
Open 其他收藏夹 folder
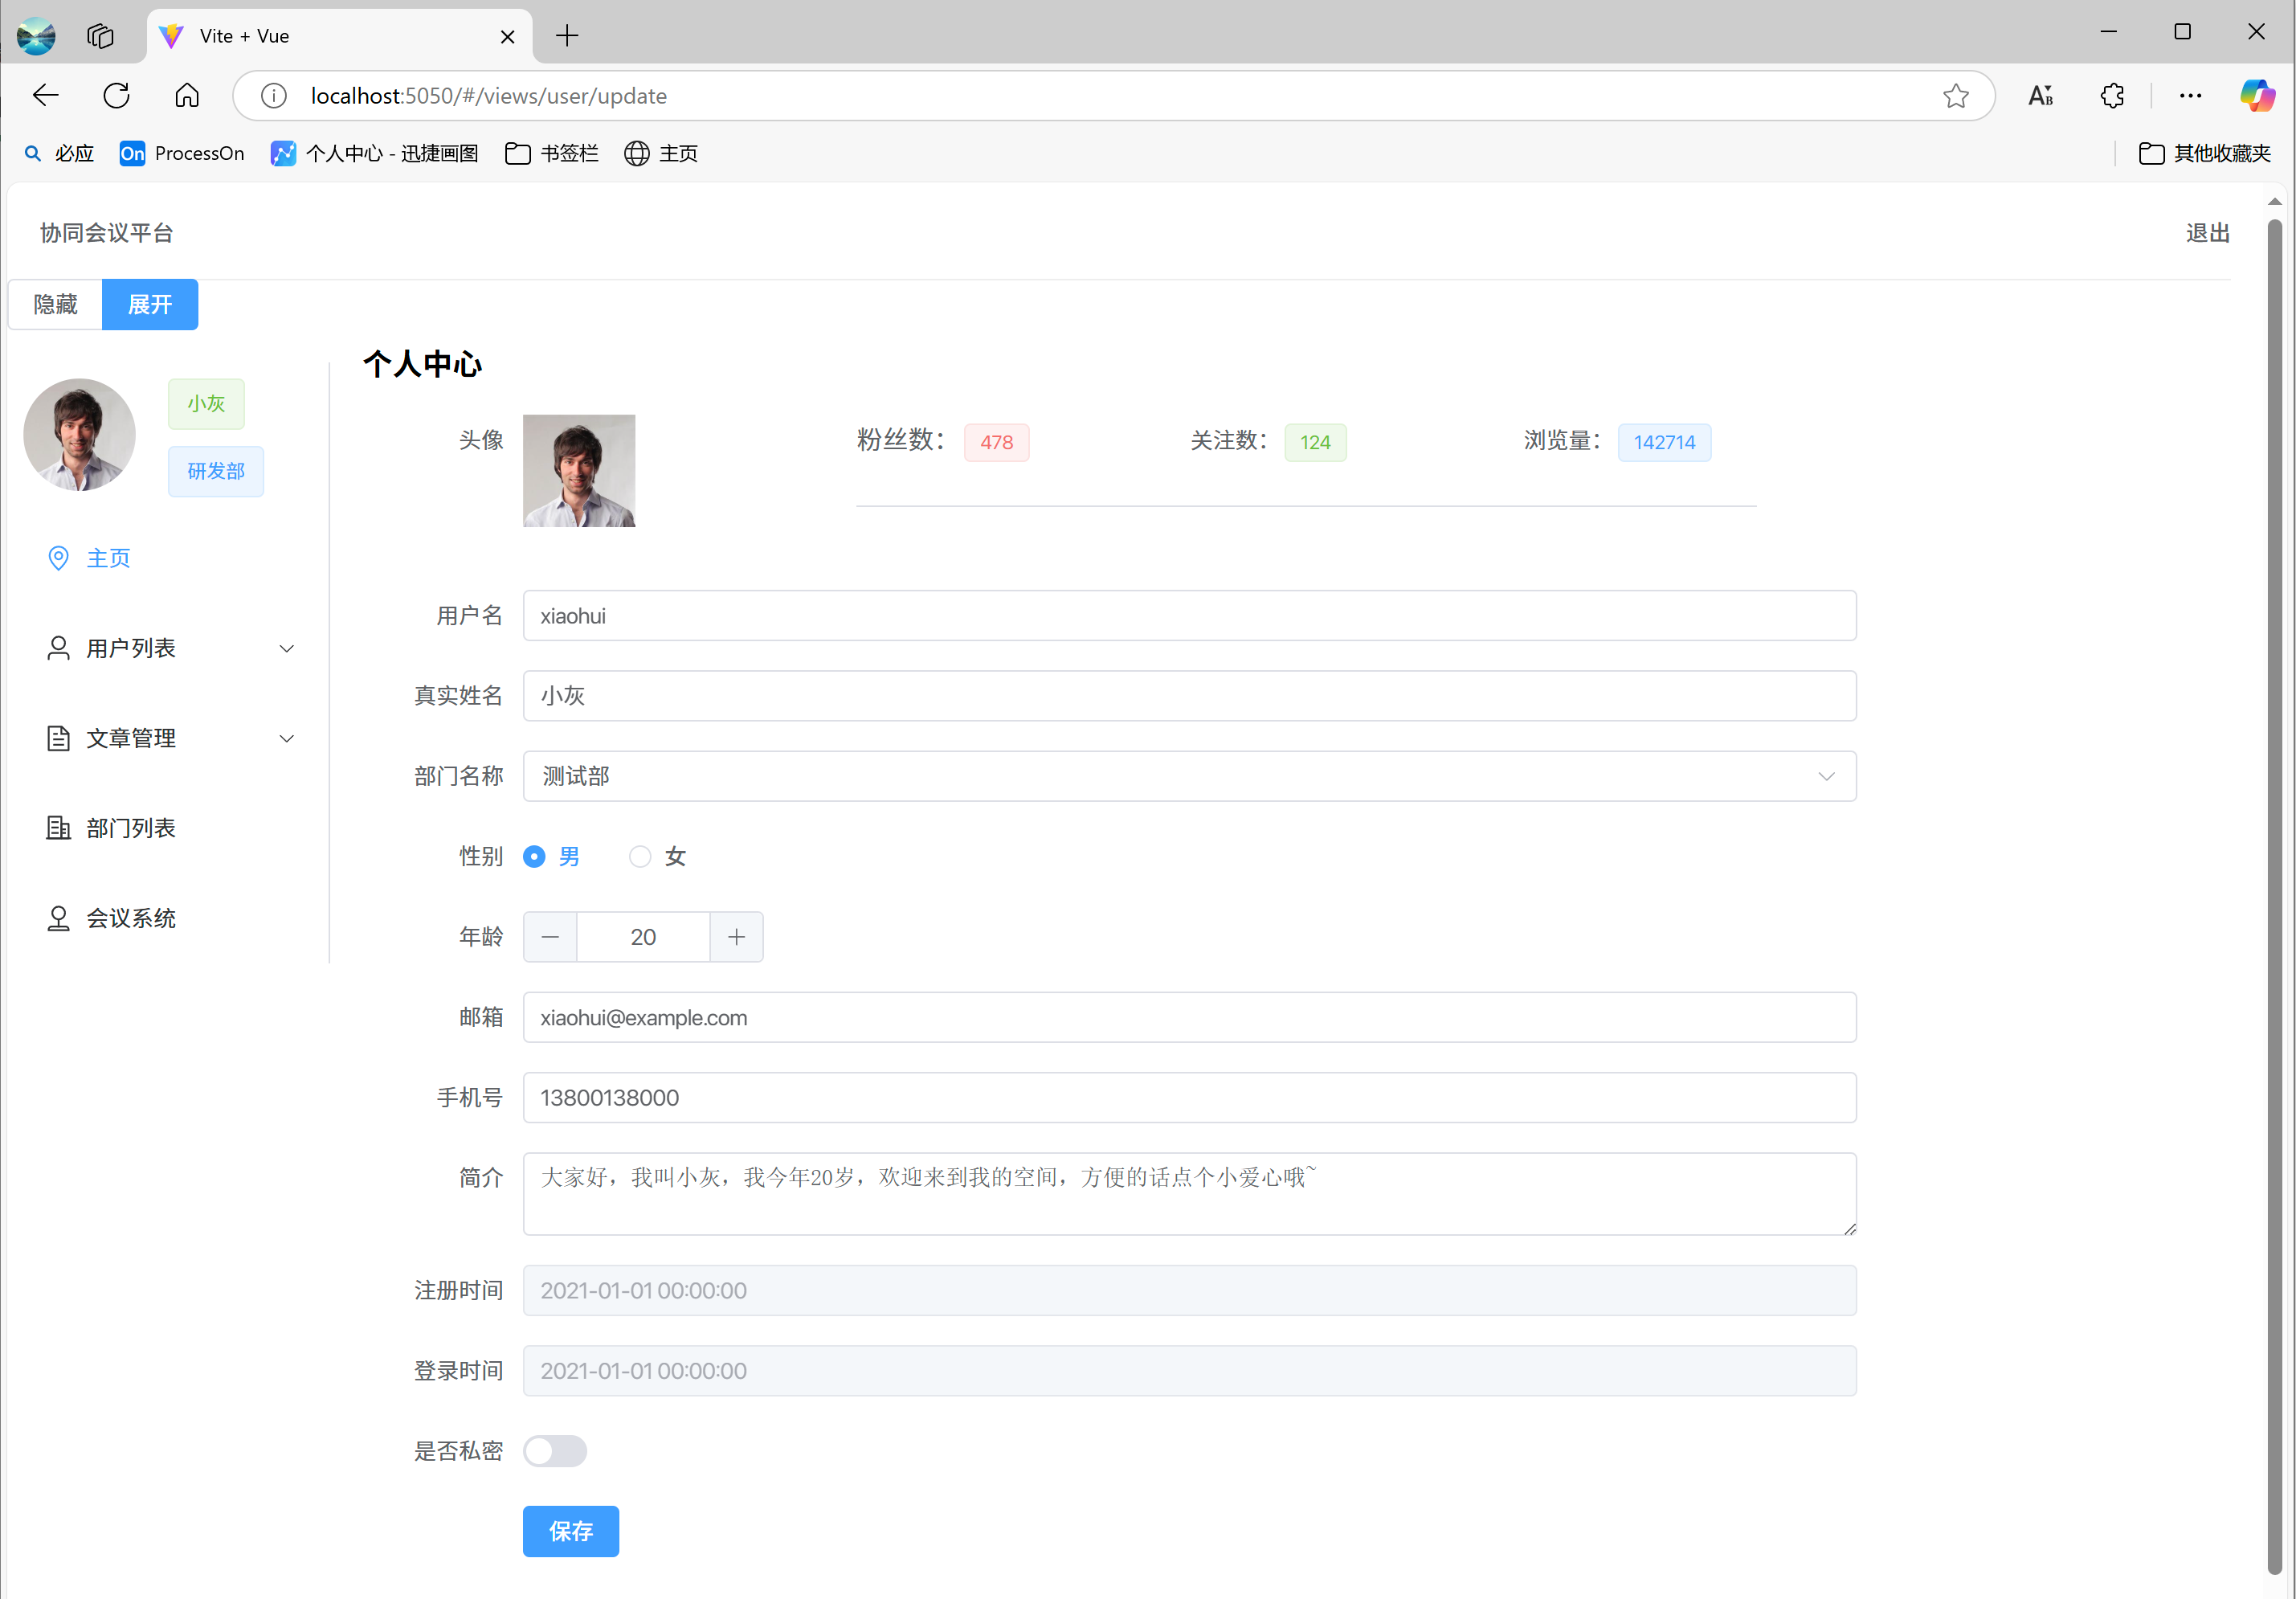tap(2205, 153)
